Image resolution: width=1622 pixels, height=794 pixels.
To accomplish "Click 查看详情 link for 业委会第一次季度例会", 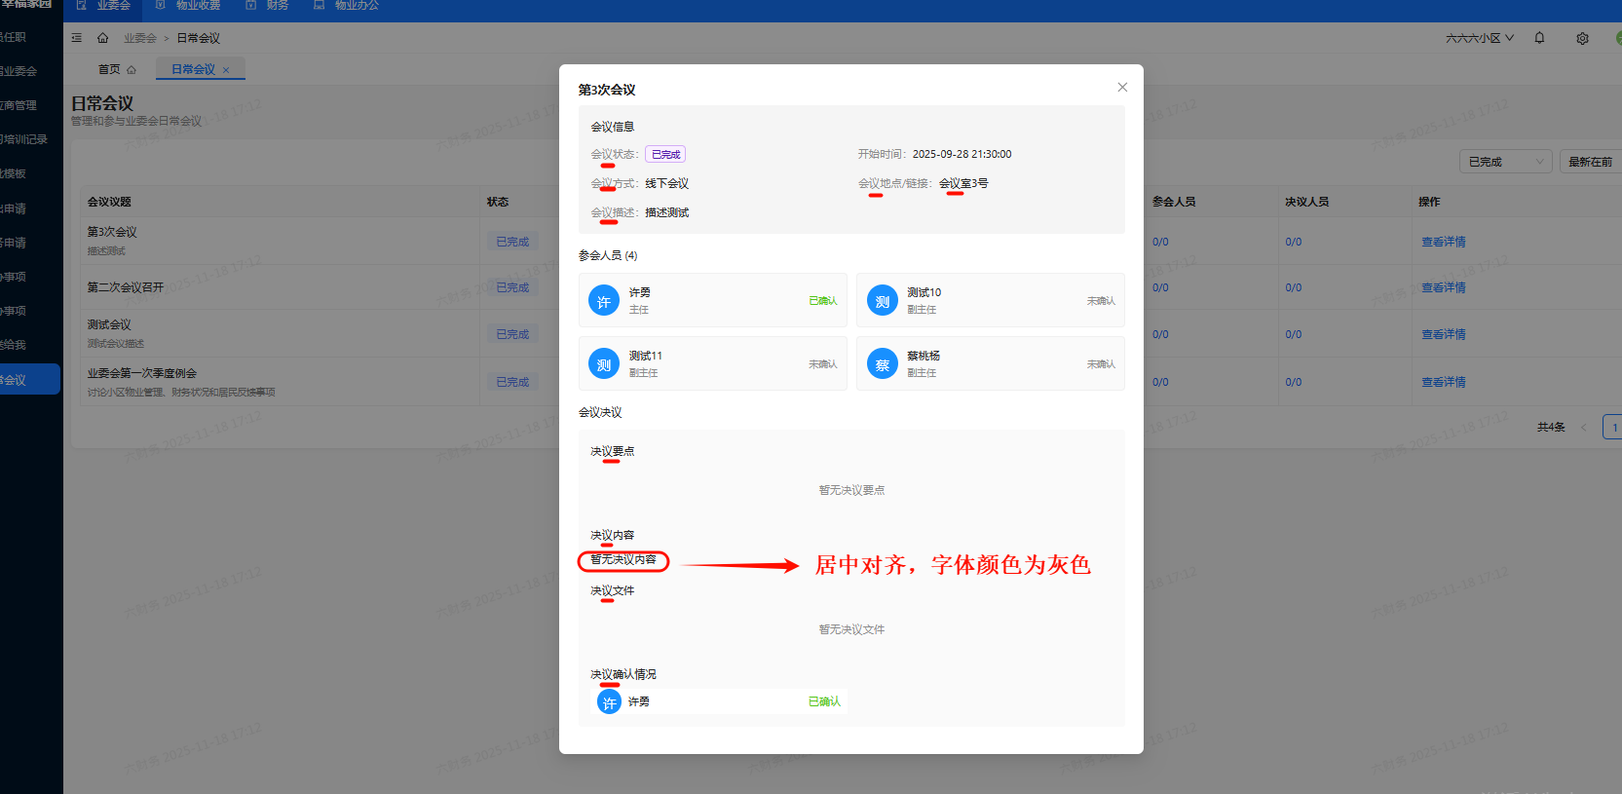I will point(1443,382).
